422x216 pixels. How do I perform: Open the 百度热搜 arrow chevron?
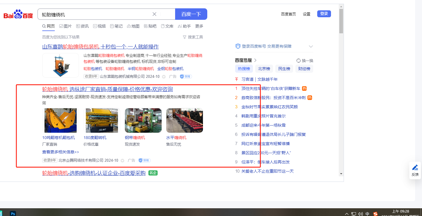click(x=255, y=60)
